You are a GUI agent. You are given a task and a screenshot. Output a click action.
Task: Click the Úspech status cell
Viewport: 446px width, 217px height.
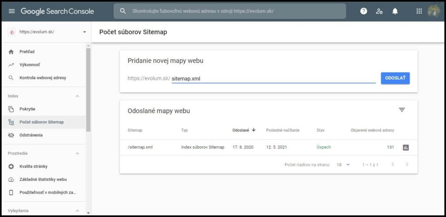324,147
